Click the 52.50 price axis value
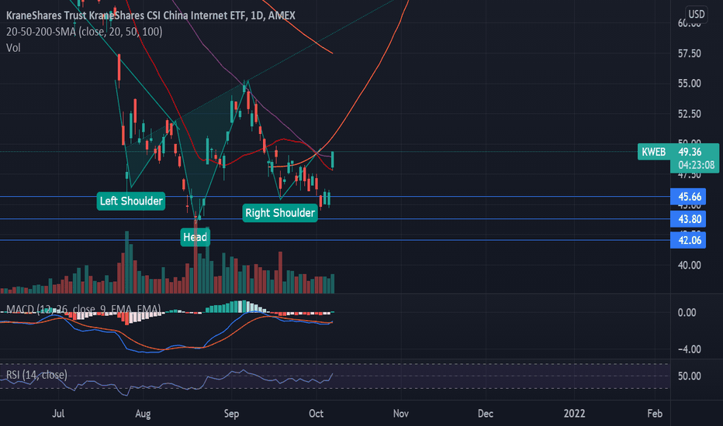 pyautogui.click(x=690, y=114)
